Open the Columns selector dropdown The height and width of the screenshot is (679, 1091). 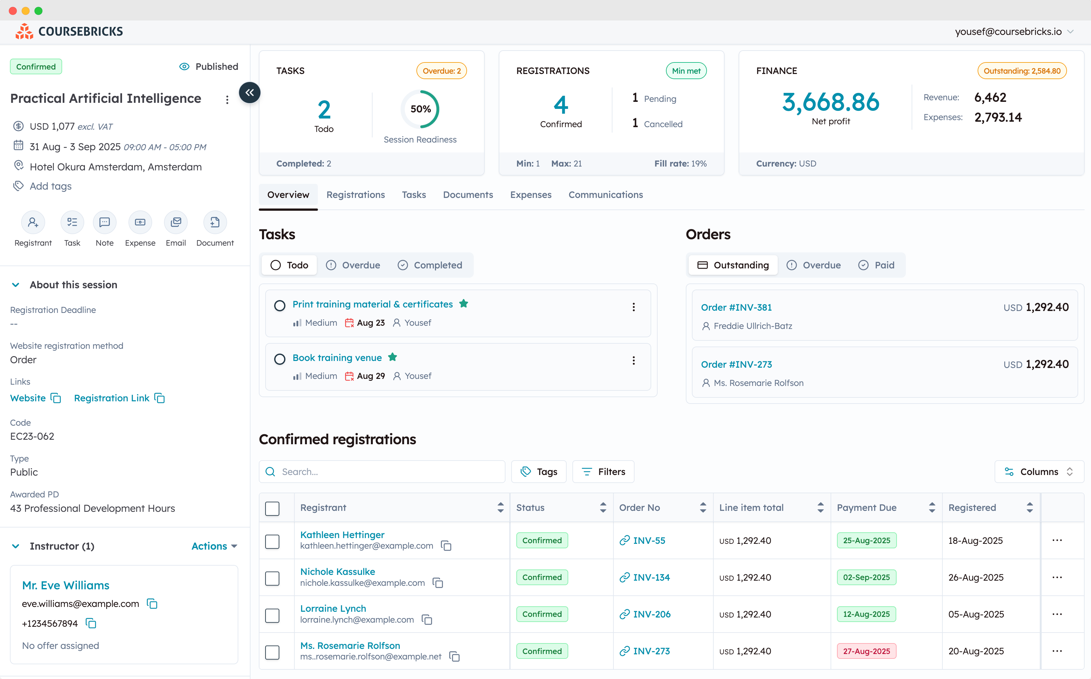(x=1038, y=471)
